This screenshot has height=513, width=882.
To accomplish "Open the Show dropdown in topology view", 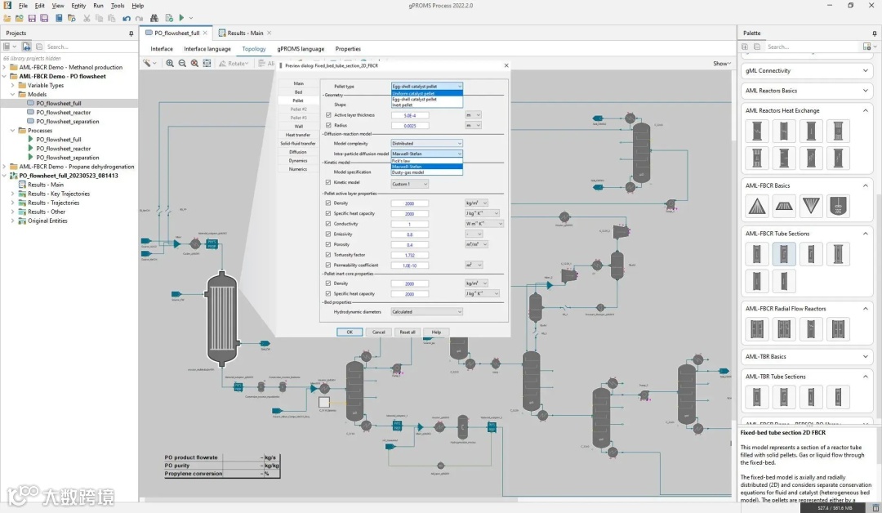I will pos(722,64).
